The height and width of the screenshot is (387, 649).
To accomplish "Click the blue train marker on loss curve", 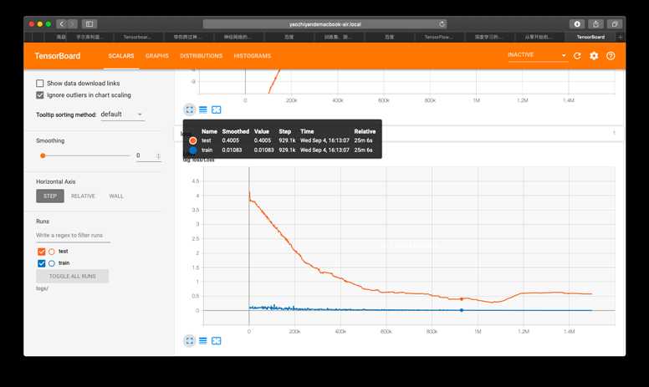I will [462, 310].
